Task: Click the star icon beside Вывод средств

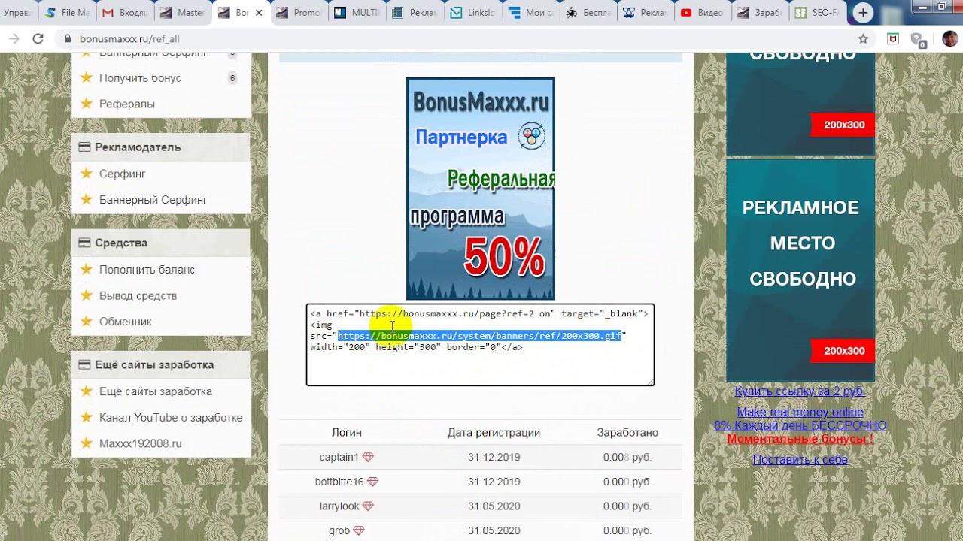Action: click(x=87, y=295)
